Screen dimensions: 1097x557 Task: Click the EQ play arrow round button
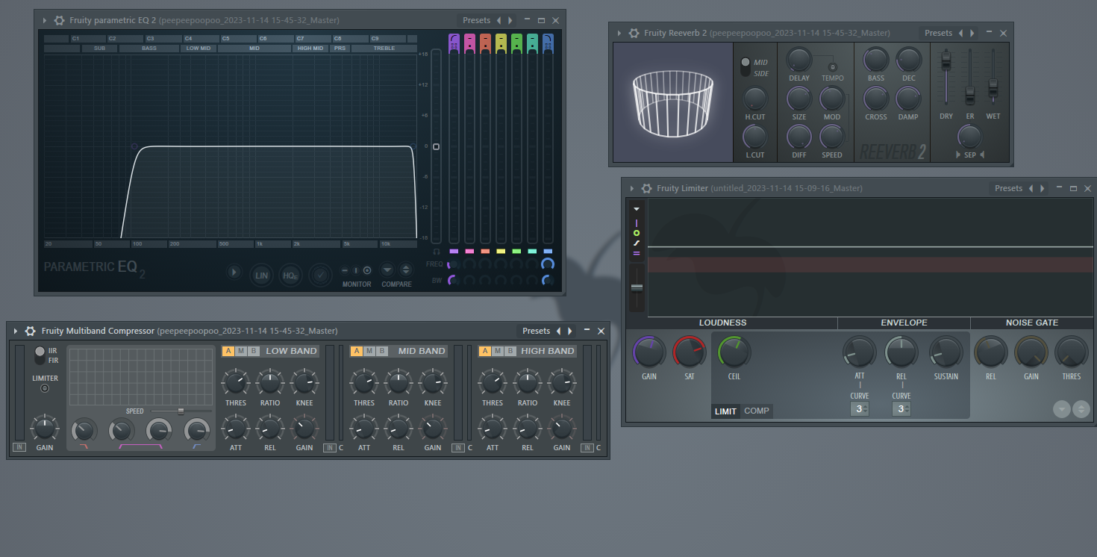click(234, 272)
